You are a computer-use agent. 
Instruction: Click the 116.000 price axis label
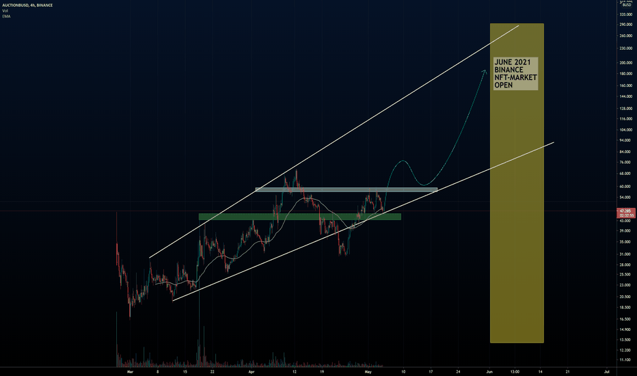click(x=626, y=119)
